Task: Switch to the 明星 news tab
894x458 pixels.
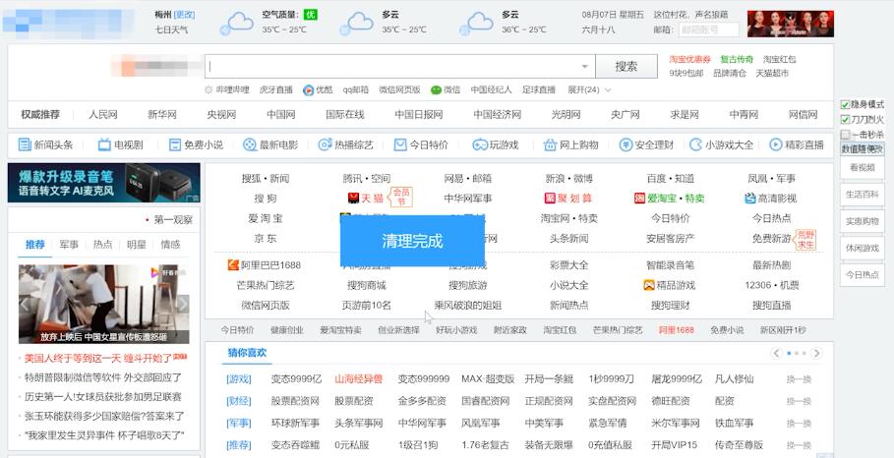Action: (x=137, y=245)
